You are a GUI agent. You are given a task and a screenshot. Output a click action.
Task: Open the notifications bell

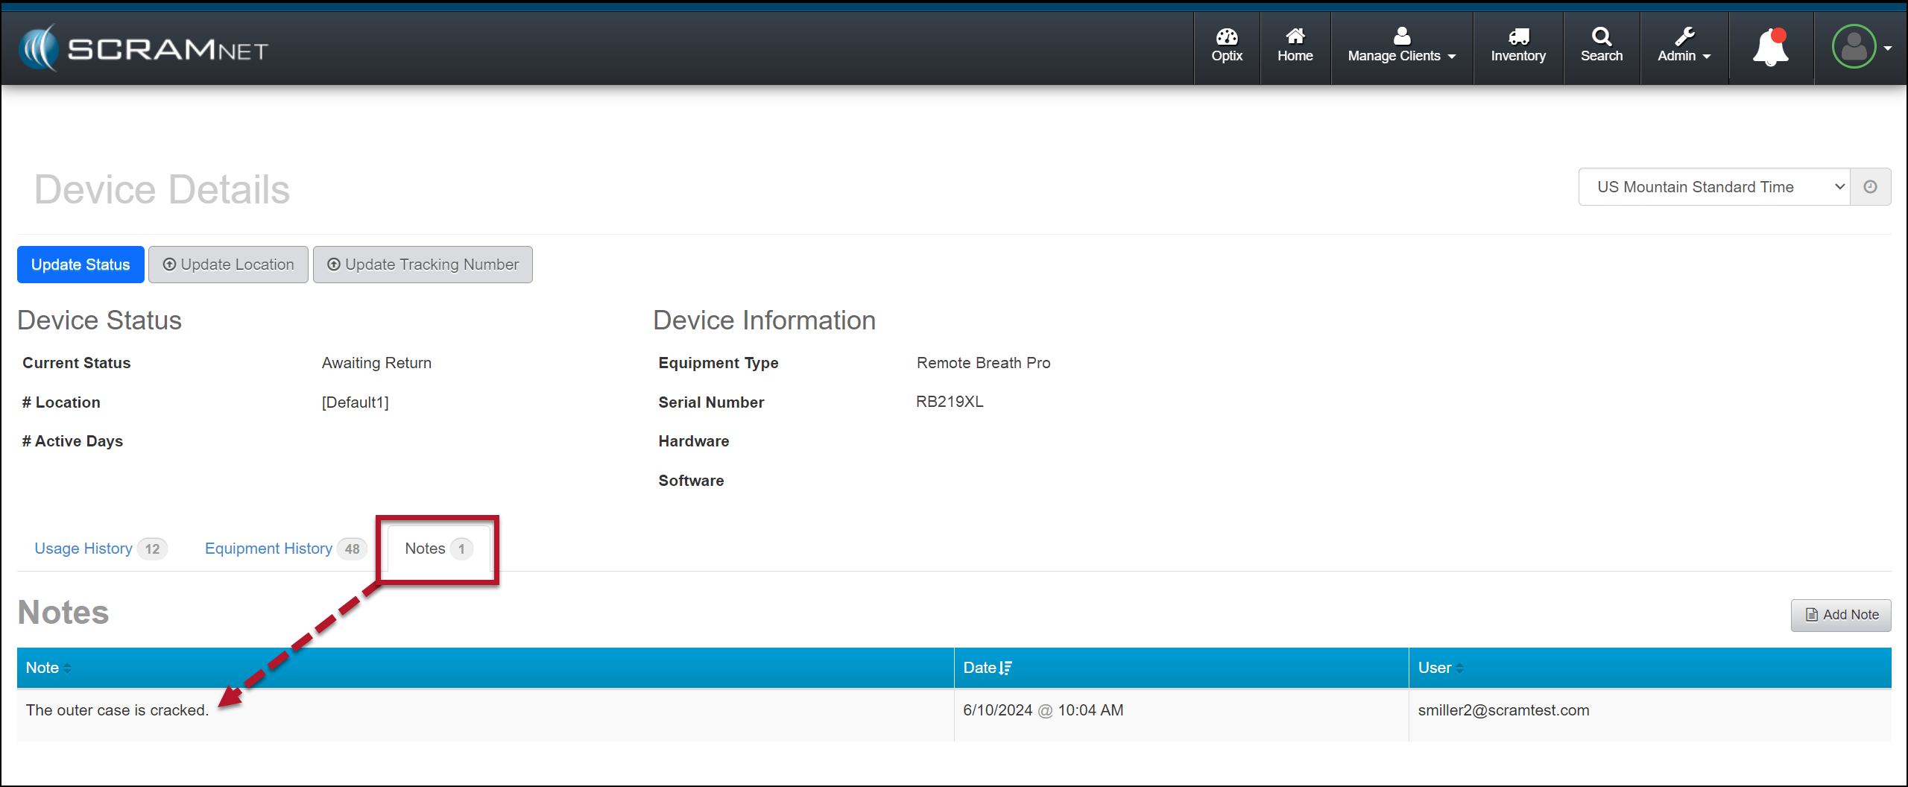coord(1770,48)
